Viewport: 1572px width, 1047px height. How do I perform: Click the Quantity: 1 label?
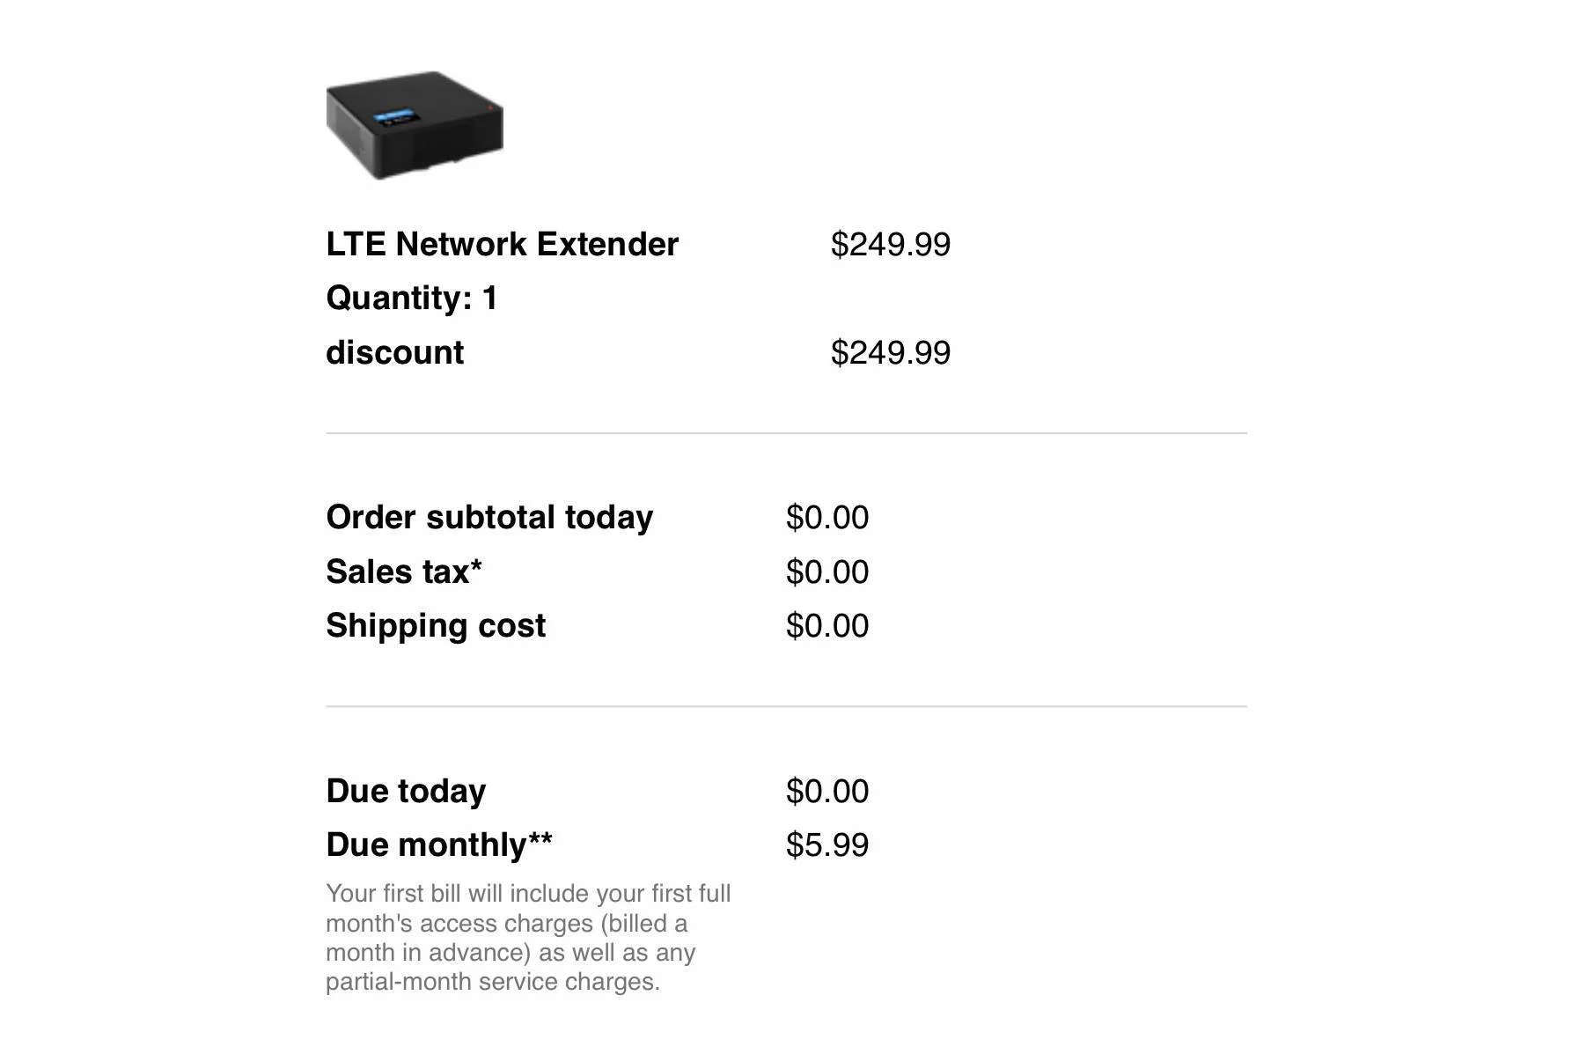tap(412, 298)
